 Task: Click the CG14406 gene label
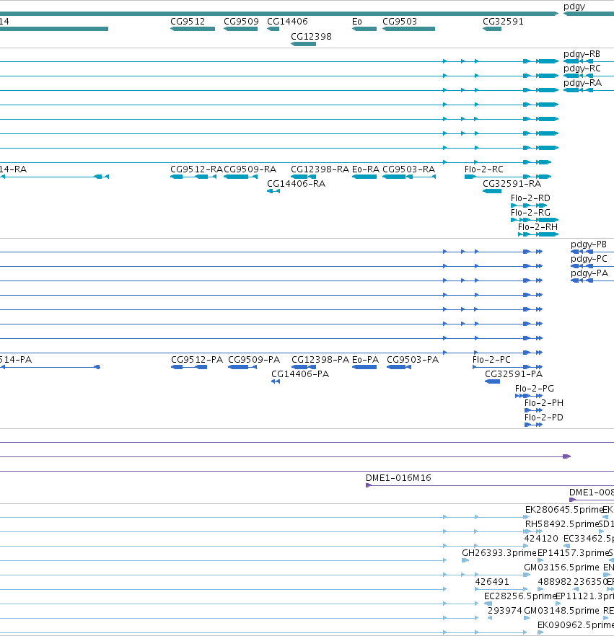287,22
